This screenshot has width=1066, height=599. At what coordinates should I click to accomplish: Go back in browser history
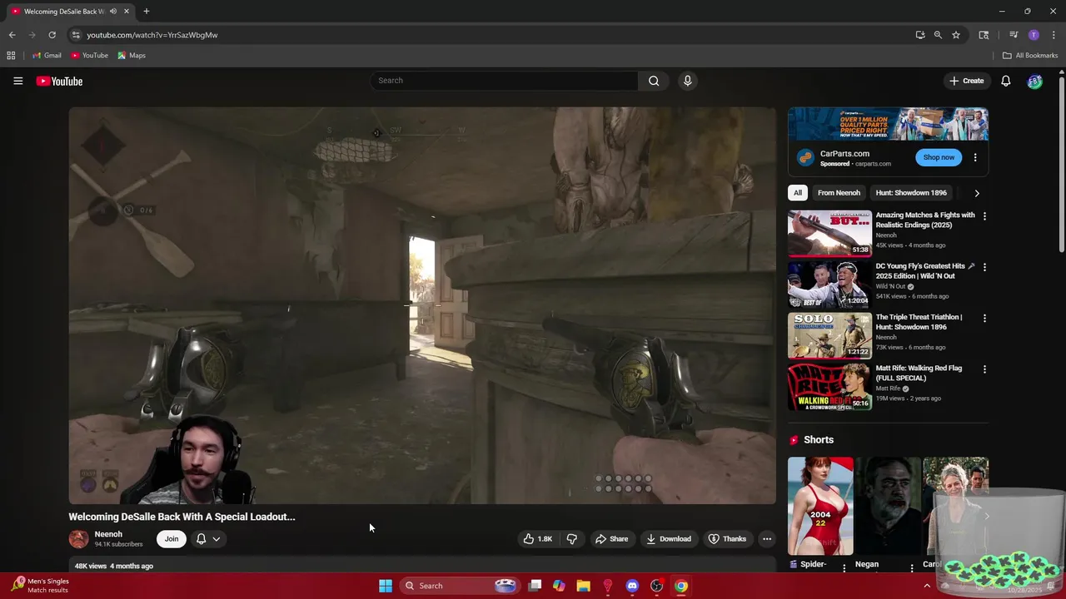click(x=12, y=35)
